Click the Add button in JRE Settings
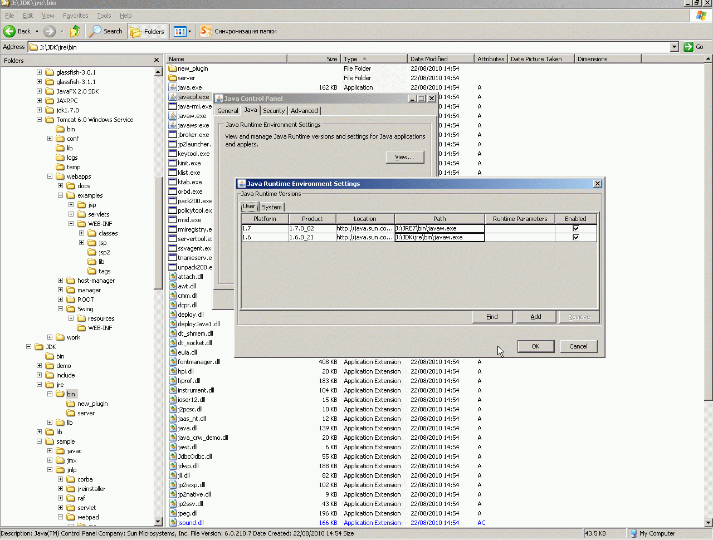The image size is (713, 540). (536, 317)
